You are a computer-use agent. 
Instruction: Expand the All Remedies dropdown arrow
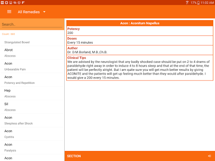(44, 12)
